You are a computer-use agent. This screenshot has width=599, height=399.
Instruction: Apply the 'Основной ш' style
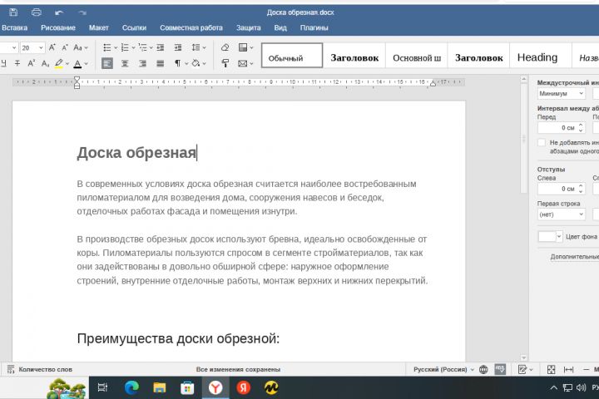tap(417, 57)
